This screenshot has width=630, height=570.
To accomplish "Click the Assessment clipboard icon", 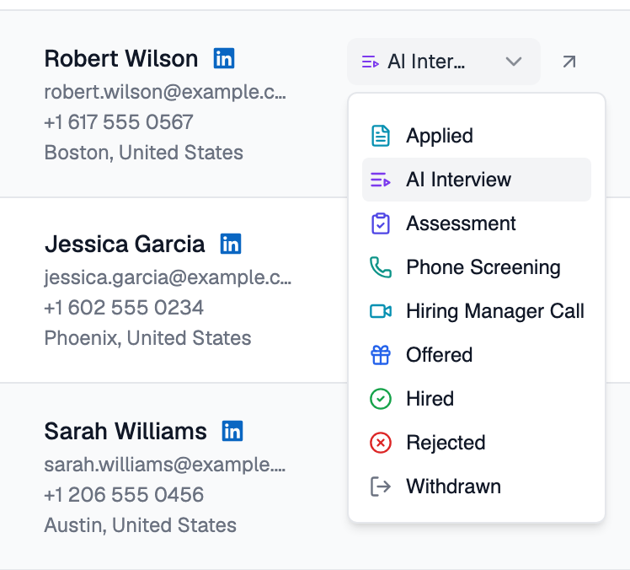I will [380, 223].
